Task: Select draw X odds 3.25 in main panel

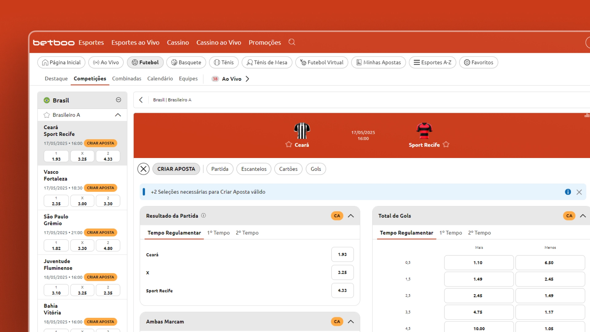Action: (342, 272)
